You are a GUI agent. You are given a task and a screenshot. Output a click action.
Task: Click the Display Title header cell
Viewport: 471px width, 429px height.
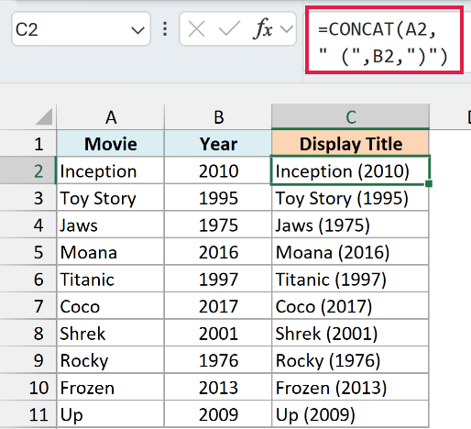[351, 144]
